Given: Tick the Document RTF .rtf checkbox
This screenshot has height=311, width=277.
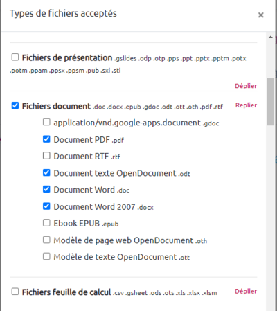Looking at the screenshot, I should (46, 156).
